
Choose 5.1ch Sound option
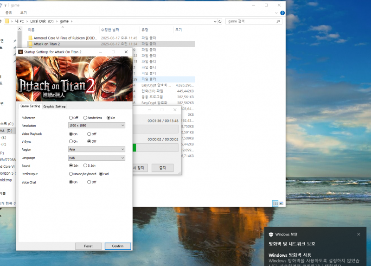point(85,165)
